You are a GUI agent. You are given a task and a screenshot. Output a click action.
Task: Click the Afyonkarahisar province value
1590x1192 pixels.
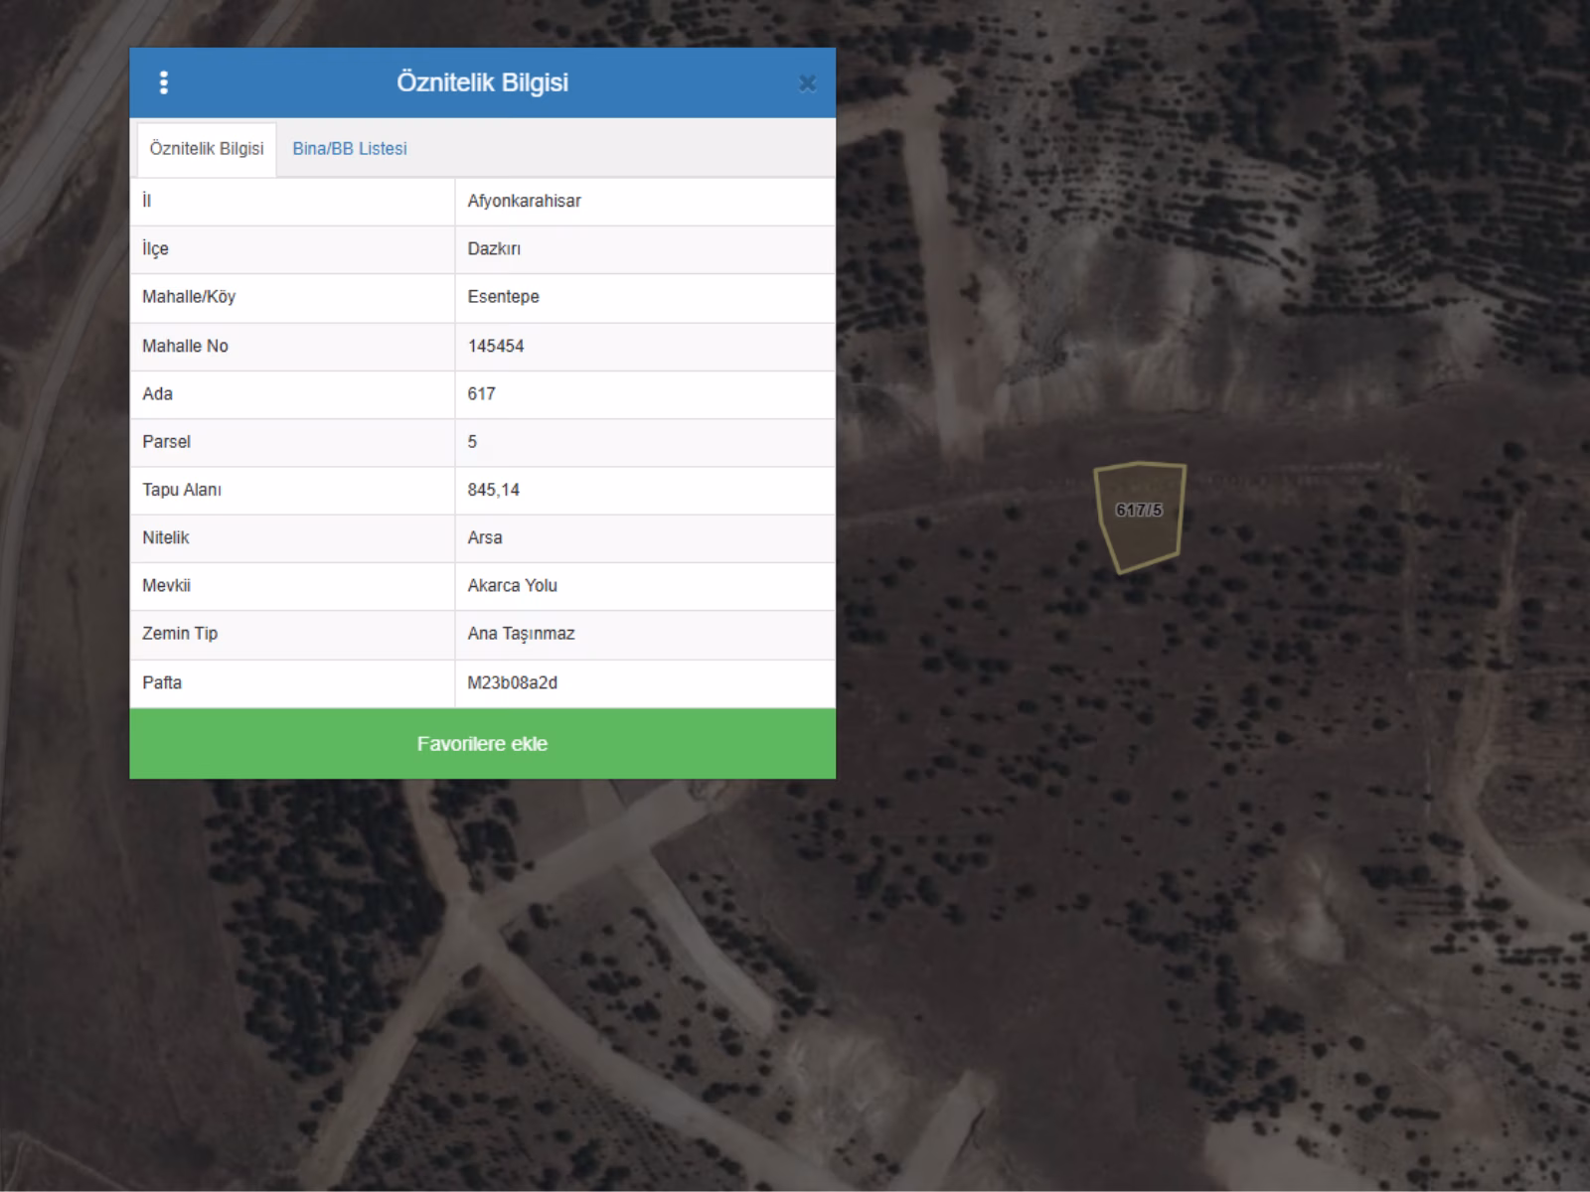524,202
